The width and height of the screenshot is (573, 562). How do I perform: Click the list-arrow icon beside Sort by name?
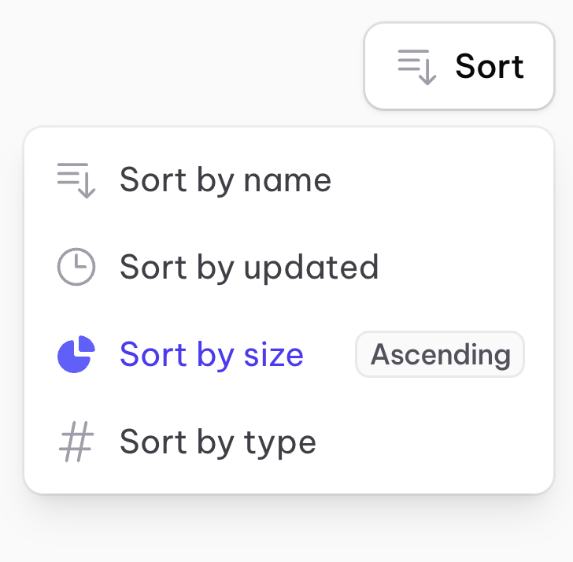coord(76,180)
